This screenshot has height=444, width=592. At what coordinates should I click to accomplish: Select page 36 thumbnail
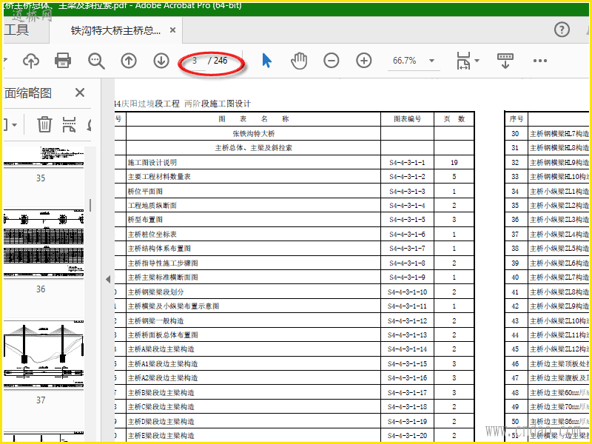click(x=44, y=243)
